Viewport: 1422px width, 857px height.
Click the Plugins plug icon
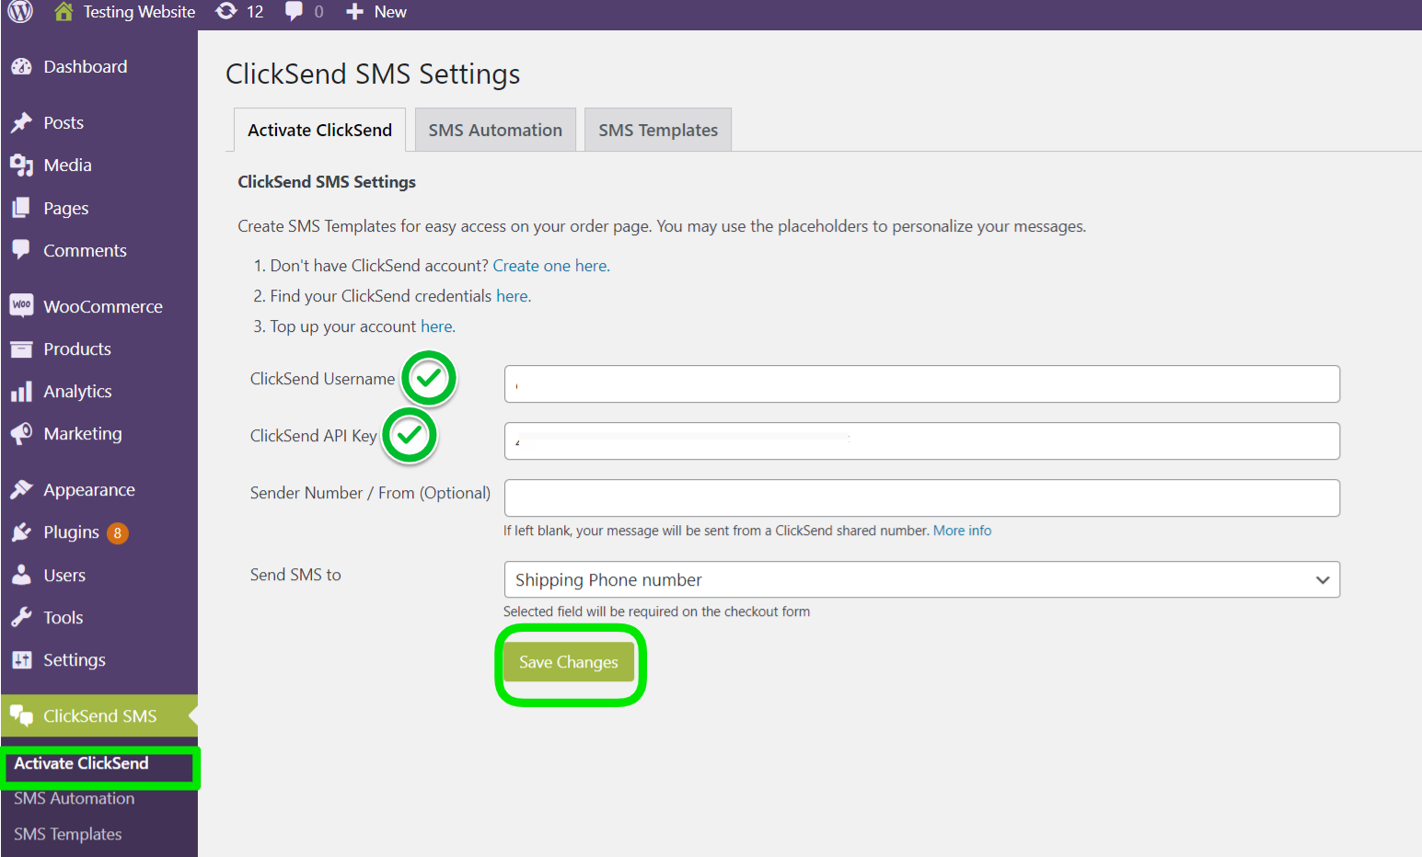(x=21, y=531)
